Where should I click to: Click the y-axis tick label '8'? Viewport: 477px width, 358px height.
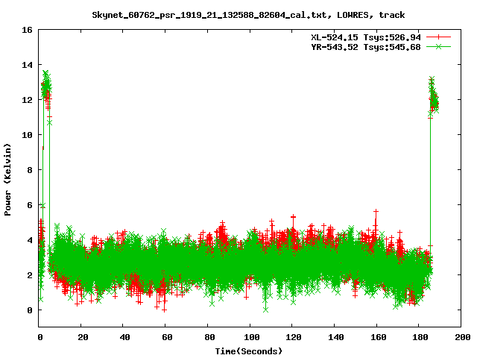point(30,170)
